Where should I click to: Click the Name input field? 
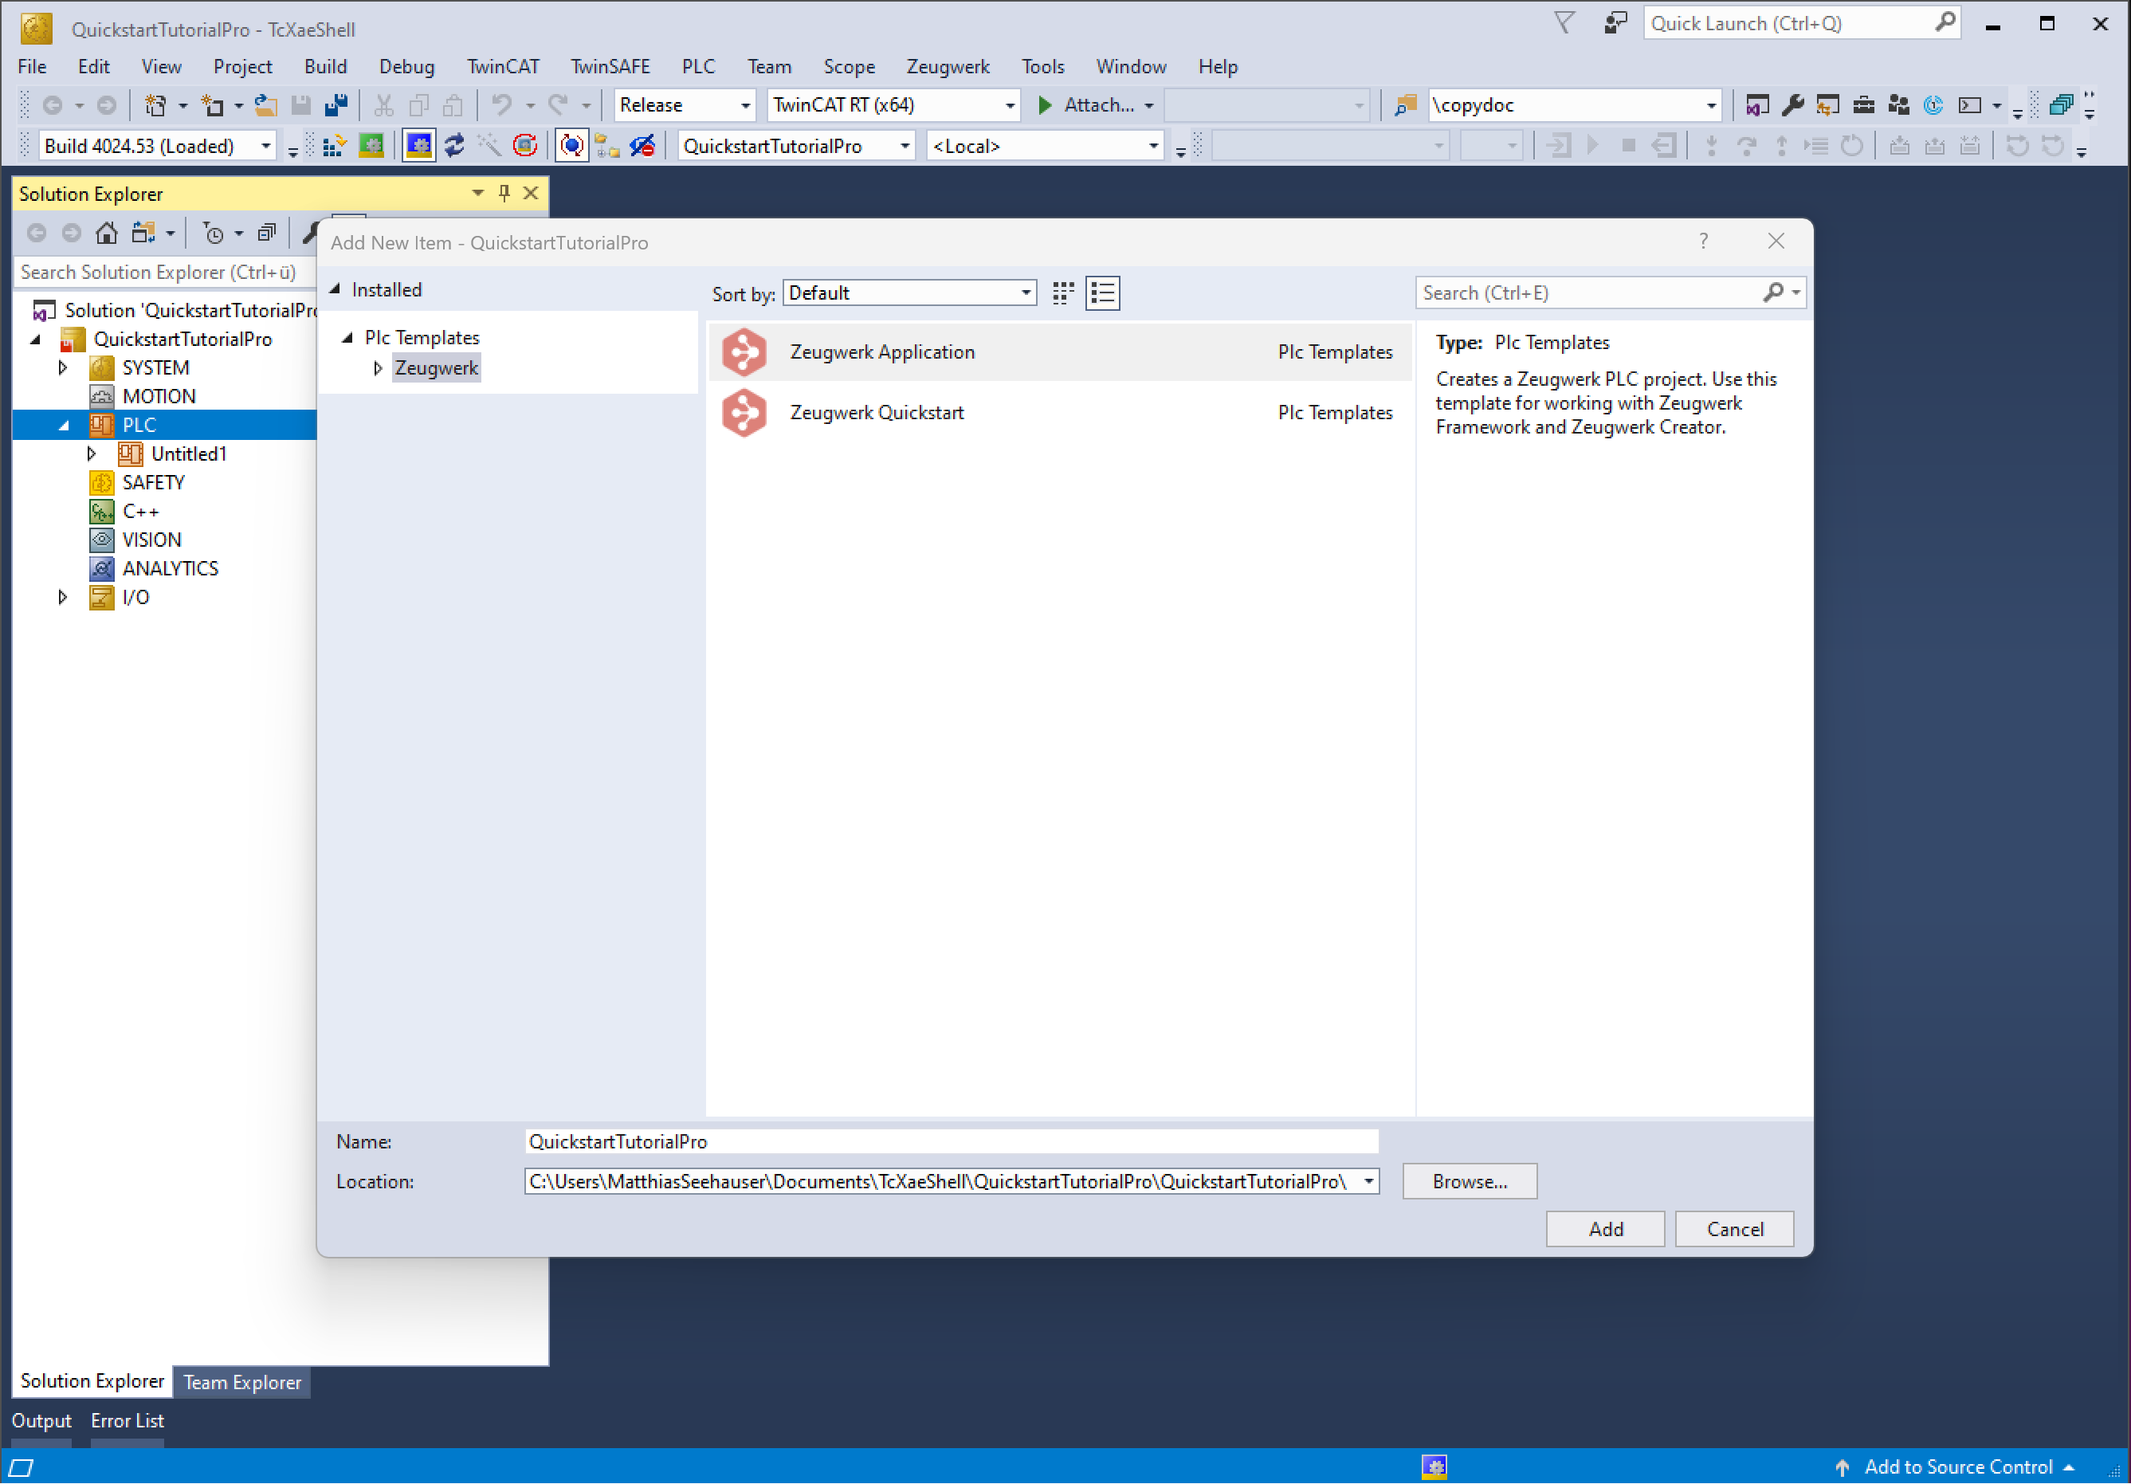coord(952,1141)
